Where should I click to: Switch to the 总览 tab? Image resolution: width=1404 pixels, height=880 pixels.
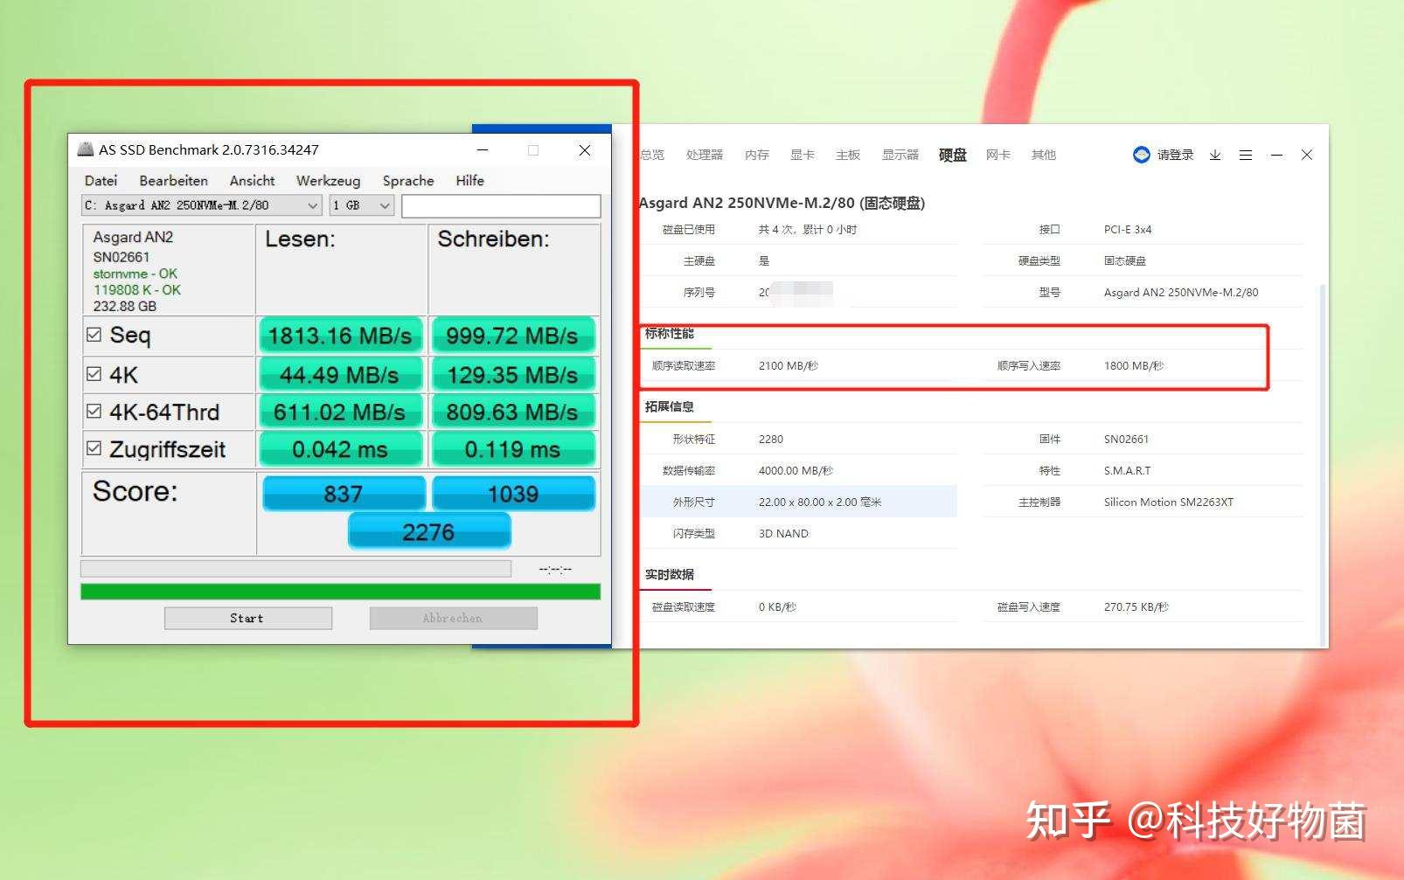tap(652, 155)
